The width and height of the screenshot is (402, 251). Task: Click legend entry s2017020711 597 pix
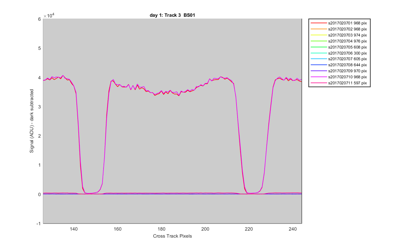[339, 83]
